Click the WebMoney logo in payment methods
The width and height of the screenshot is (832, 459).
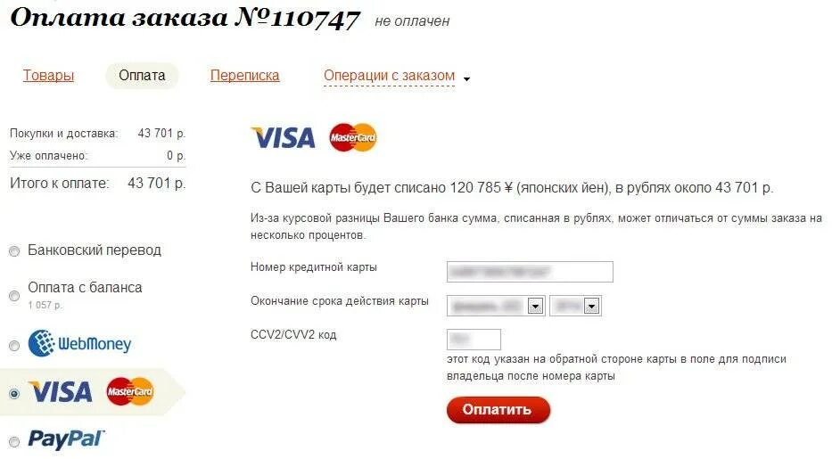(x=79, y=343)
